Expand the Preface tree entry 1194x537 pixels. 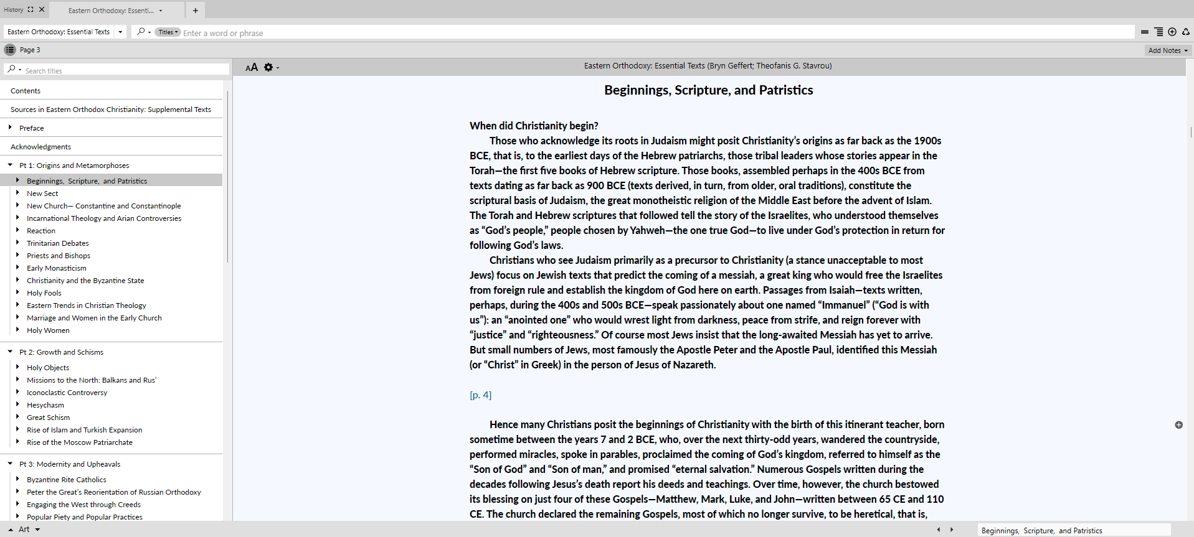(10, 128)
